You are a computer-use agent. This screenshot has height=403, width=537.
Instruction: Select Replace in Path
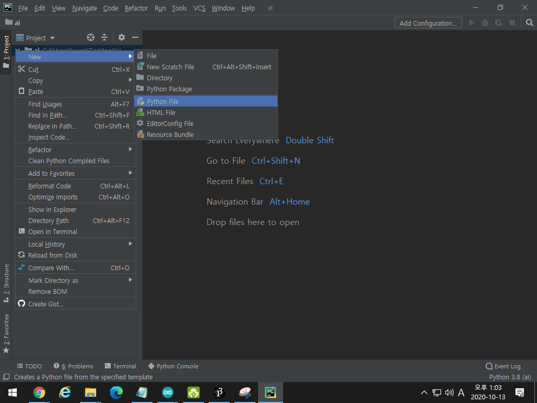76,126
